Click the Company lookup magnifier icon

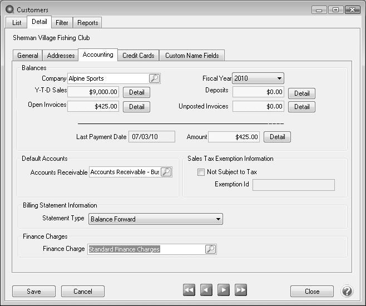(x=154, y=78)
